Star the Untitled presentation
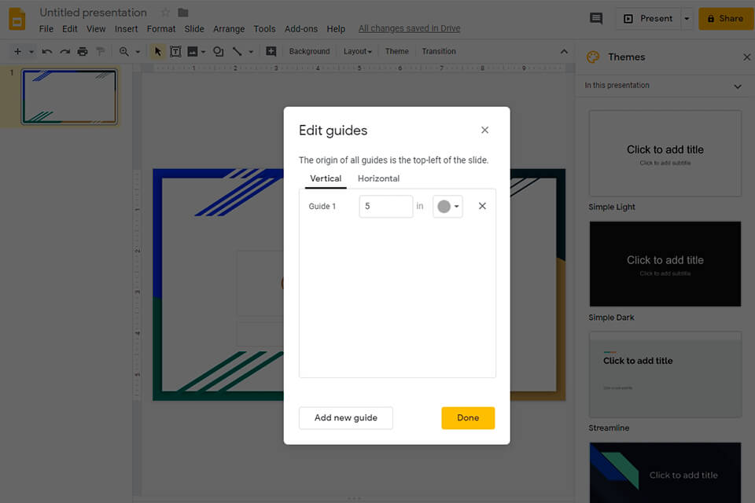 pyautogui.click(x=165, y=13)
